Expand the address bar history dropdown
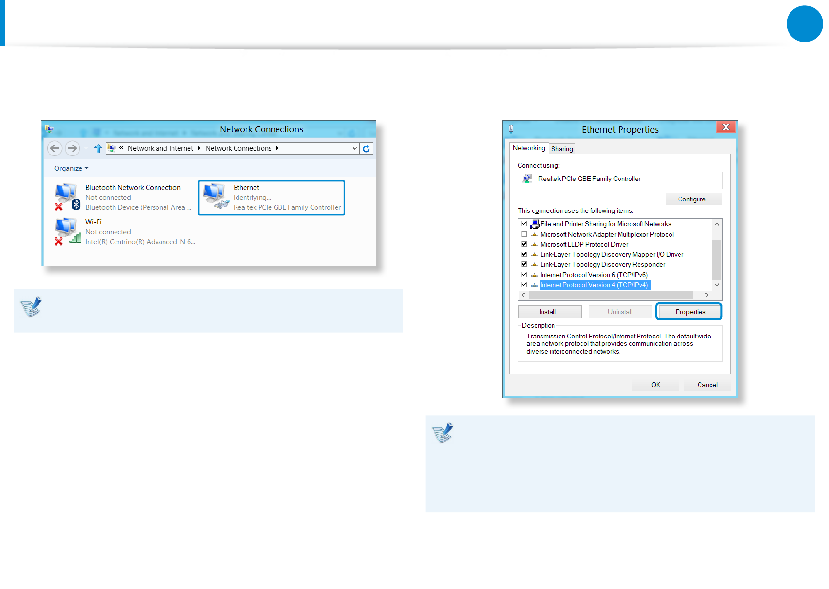 355,149
